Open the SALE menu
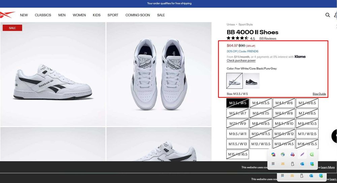This screenshot has width=337, height=183. [x=161, y=15]
